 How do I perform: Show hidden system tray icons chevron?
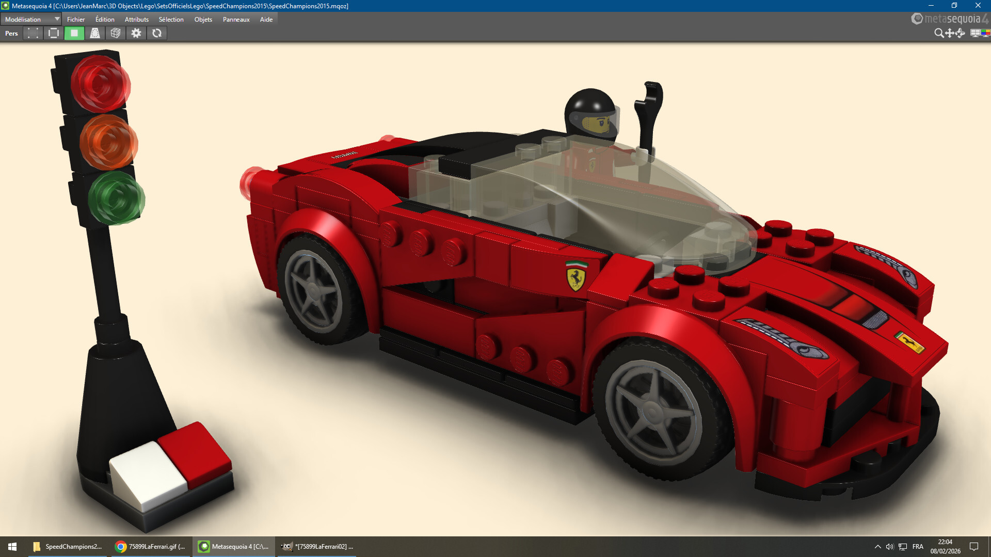coord(877,547)
